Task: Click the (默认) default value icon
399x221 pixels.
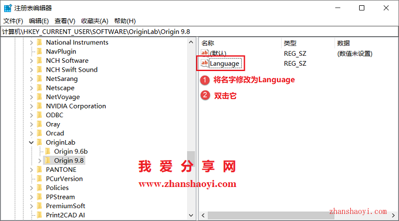Action: tap(204, 53)
